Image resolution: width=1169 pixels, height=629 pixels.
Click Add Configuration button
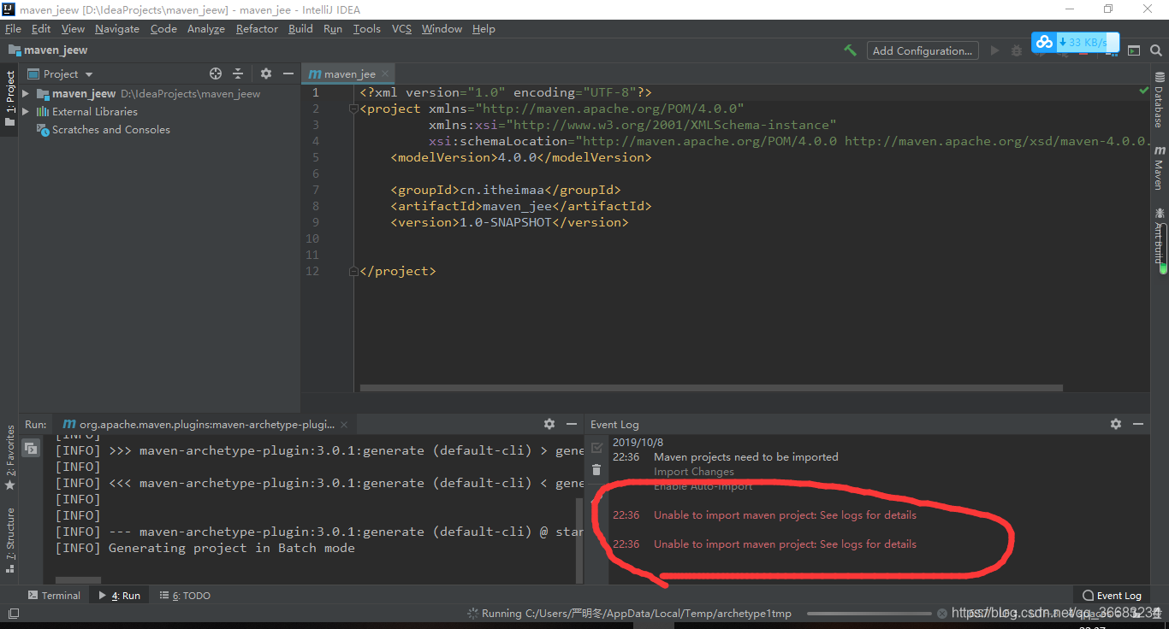923,50
